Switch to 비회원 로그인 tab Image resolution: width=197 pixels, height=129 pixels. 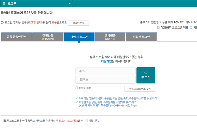click(x=141, y=37)
